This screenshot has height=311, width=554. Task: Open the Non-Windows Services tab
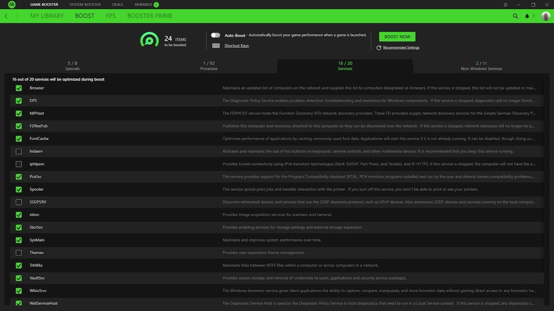pyautogui.click(x=481, y=65)
